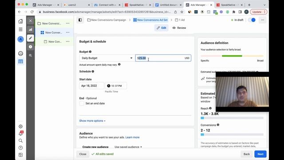Click Chrome's Update button
This screenshot has width=284, height=160.
pos(259,12)
